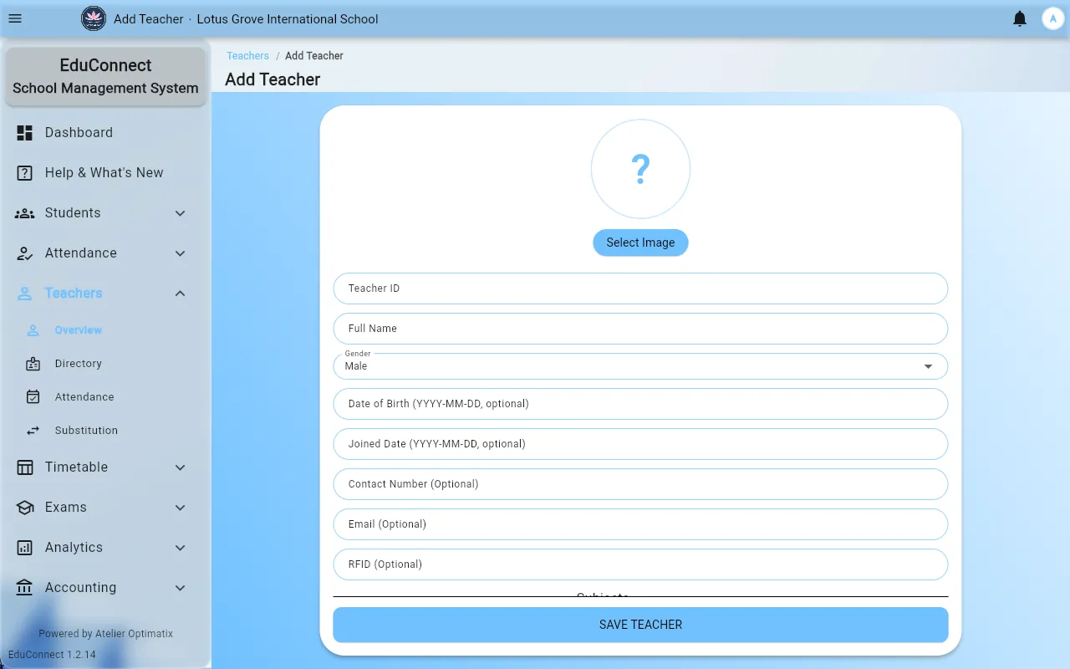Viewport: 1070px width, 669px height.
Task: Click the Students group icon
Action: pos(25,212)
